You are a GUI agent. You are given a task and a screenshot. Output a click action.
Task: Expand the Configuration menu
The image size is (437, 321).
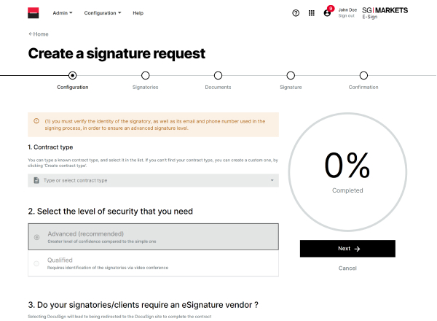103,13
